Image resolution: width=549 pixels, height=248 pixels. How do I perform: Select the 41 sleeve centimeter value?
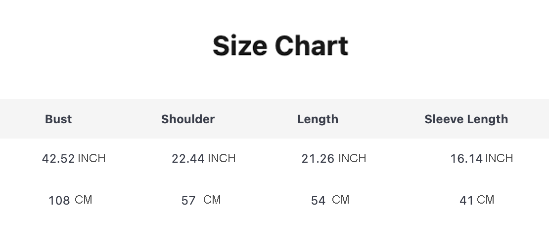click(466, 201)
